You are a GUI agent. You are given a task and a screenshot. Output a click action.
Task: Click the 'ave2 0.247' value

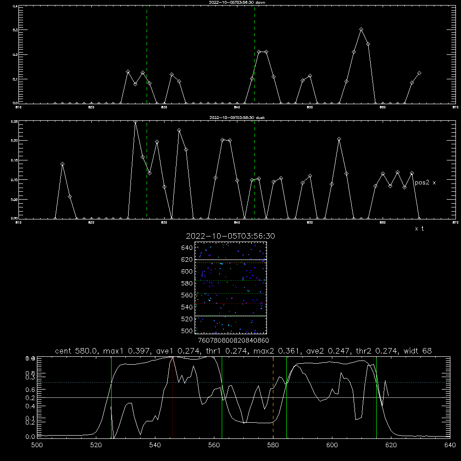pos(327,351)
